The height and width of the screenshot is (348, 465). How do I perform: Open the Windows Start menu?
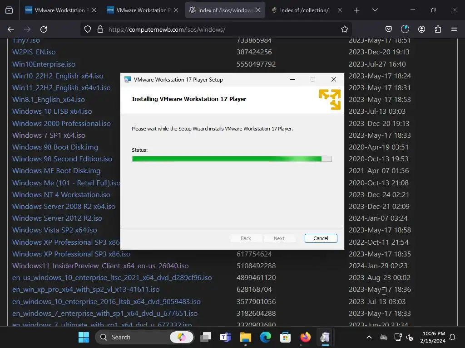[84, 337]
